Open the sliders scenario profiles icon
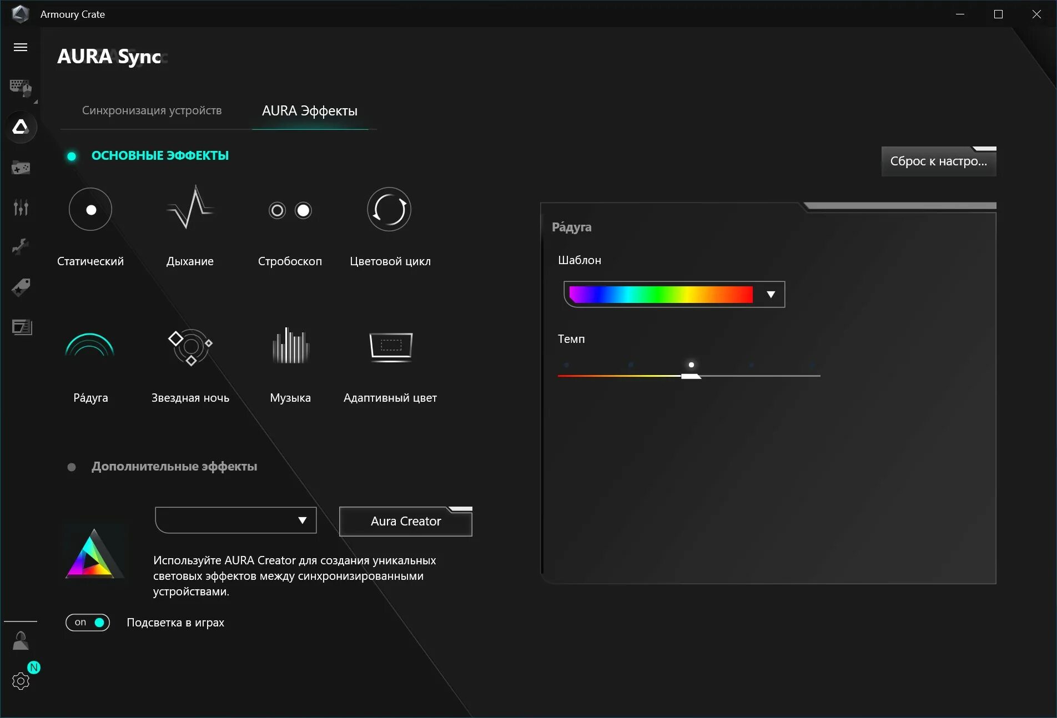This screenshot has width=1057, height=718. point(21,207)
